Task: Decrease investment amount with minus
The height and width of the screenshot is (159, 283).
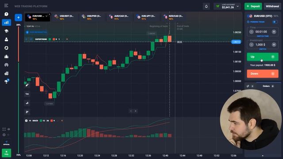Action: tap(251, 45)
